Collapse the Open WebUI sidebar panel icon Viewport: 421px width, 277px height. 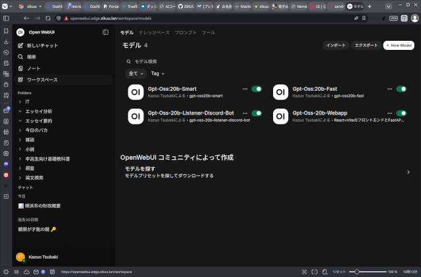tap(106, 32)
